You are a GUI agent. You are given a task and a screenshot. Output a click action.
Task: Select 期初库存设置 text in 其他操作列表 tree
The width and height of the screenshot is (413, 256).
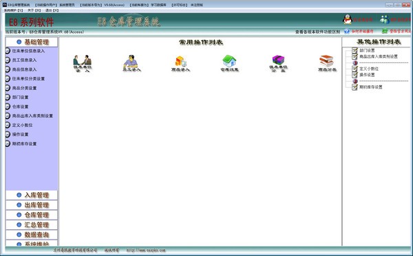click(x=371, y=87)
